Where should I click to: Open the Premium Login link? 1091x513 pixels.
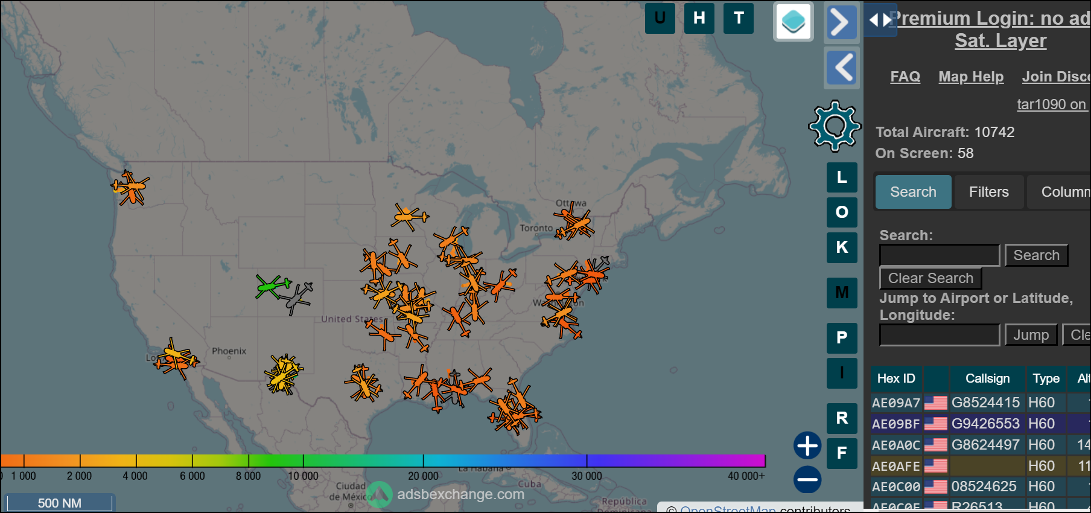coord(990,19)
